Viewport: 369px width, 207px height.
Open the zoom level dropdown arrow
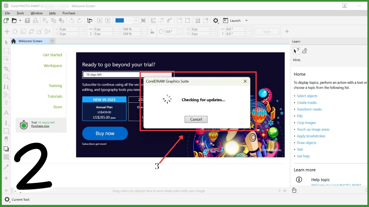point(136,21)
